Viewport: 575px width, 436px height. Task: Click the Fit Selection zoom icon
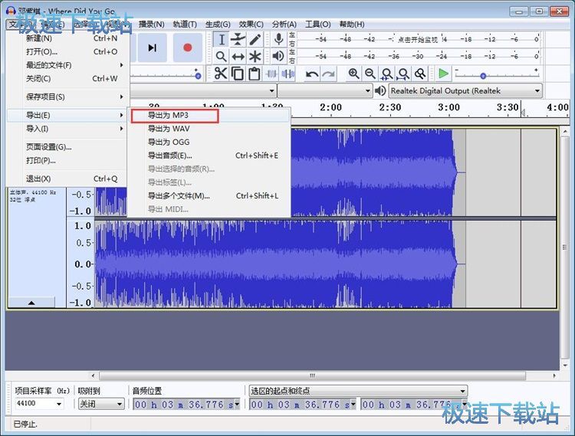click(387, 74)
